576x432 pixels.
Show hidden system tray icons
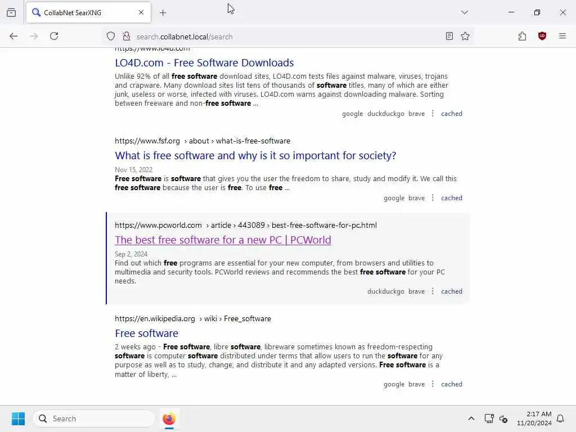(x=471, y=418)
